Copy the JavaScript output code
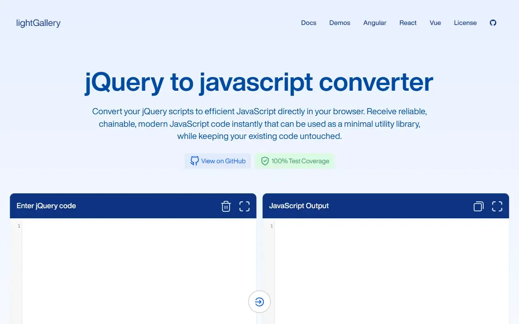The image size is (519, 324). coord(478,206)
